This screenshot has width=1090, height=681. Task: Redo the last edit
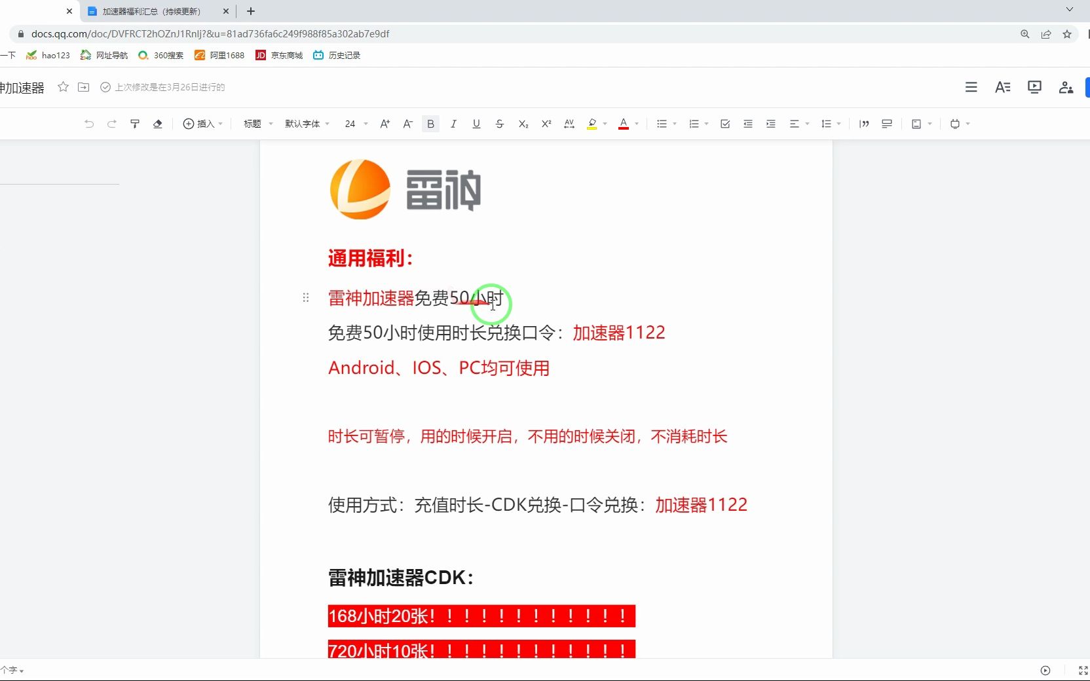tap(112, 124)
